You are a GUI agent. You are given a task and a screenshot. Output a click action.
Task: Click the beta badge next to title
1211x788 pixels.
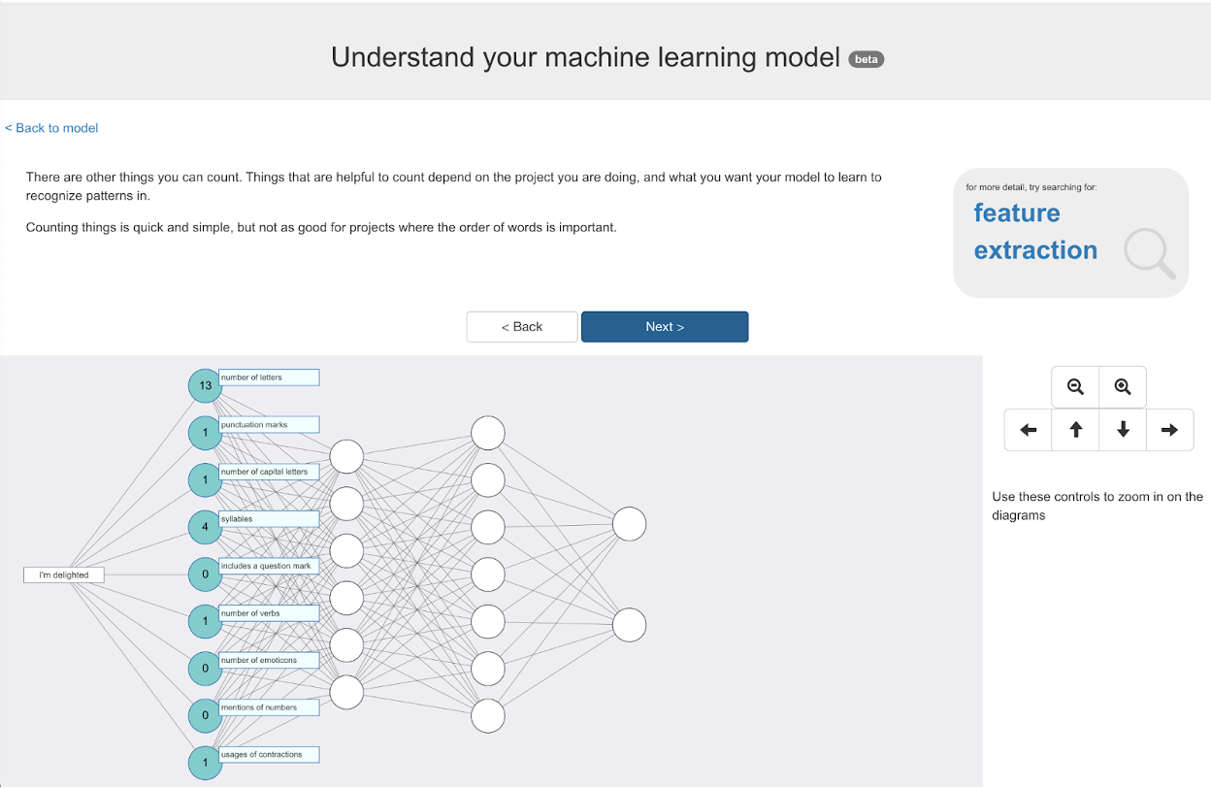point(866,59)
